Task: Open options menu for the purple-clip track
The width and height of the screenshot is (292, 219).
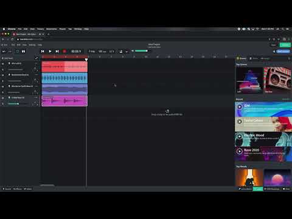Action: point(36,86)
